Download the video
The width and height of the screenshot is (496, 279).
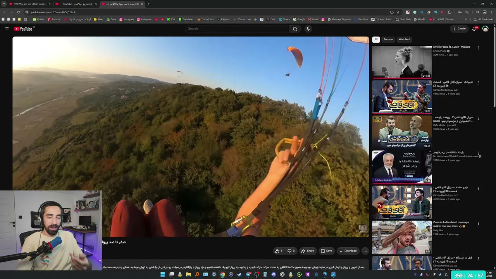[348, 251]
